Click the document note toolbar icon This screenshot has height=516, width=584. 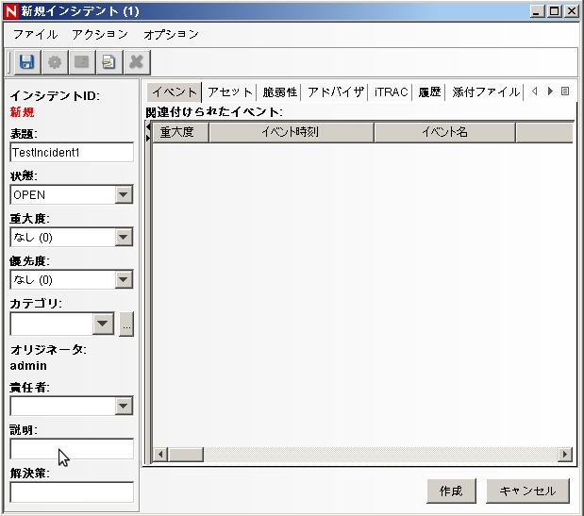click(108, 62)
